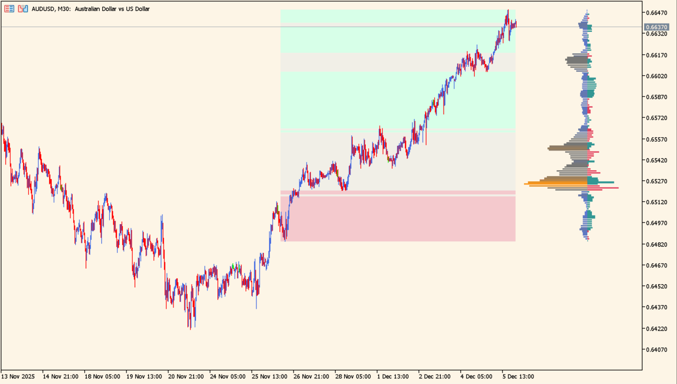
Task: Select the 0.65570 price level label
Action: [657, 139]
